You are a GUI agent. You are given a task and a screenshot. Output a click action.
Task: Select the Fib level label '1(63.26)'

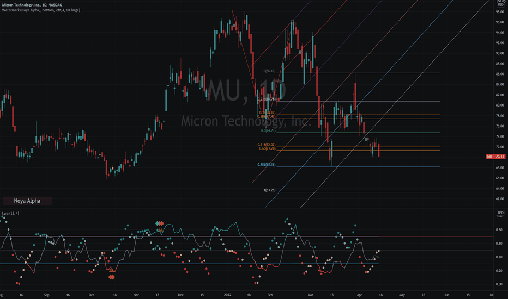(x=270, y=190)
